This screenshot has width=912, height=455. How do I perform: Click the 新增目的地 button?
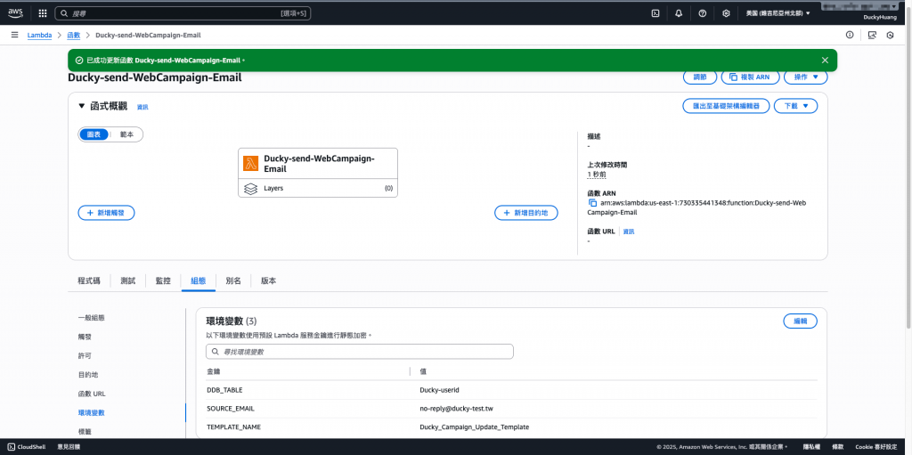click(x=526, y=213)
